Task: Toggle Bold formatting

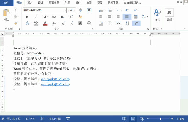Action: coord(27,17)
